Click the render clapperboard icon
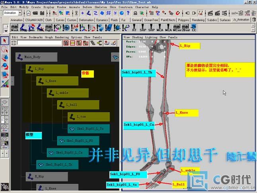257x193 pixels. (x=210, y=13)
